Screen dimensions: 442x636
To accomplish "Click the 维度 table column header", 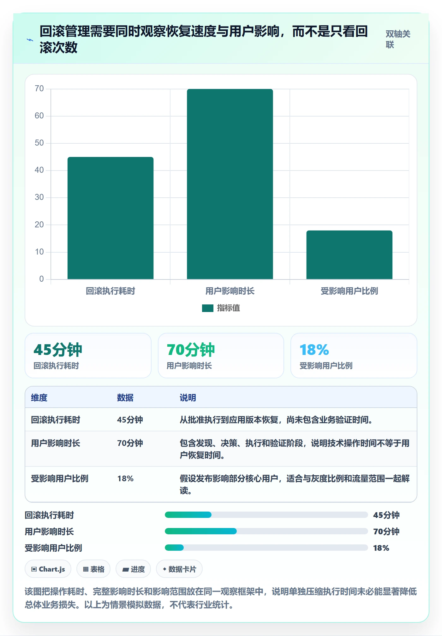I will (39, 398).
